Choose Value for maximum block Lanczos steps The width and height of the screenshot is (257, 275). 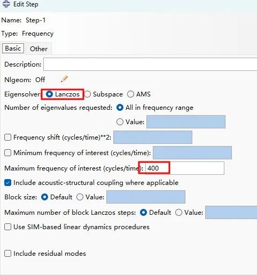[x=178, y=213]
